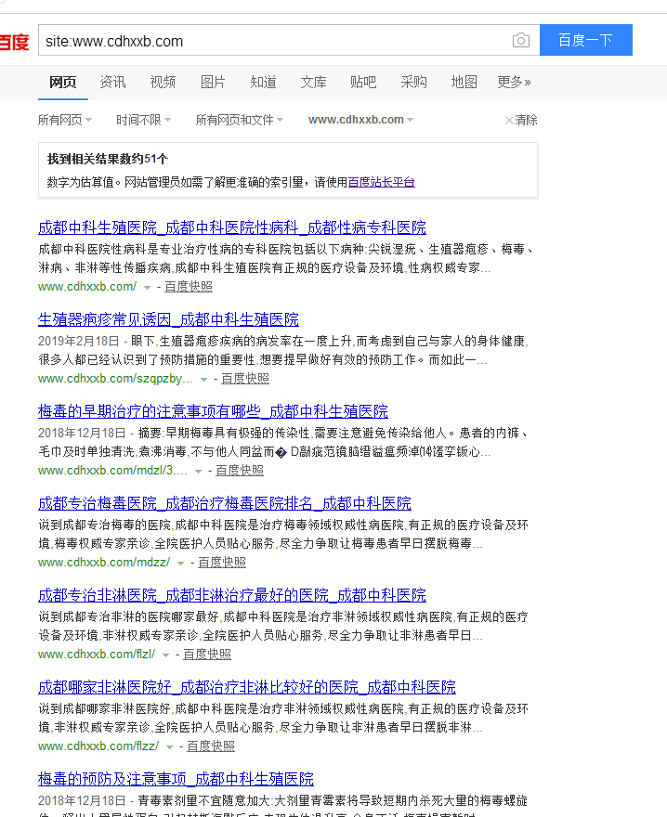This screenshot has height=817, width=667.
Task: Expand arrow next to www.cdhxxb.com/flzl/ URL
Action: (166, 655)
